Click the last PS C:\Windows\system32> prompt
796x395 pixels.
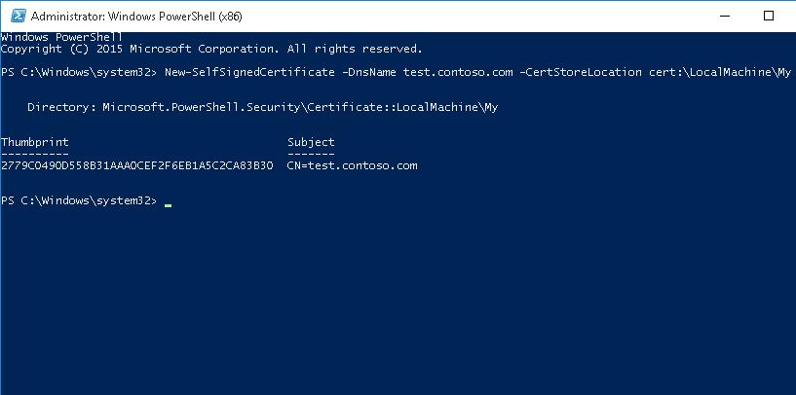79,200
